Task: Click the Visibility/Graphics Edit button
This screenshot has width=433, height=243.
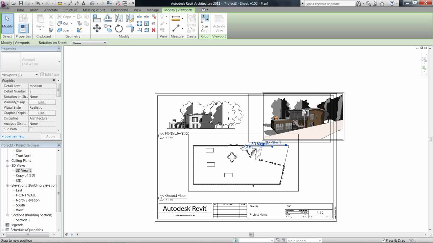Action: pyautogui.click(x=42, y=102)
